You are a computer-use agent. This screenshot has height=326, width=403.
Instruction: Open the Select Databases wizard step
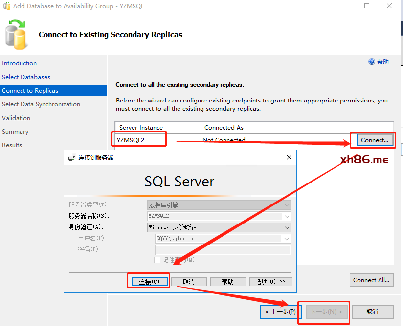coord(26,77)
